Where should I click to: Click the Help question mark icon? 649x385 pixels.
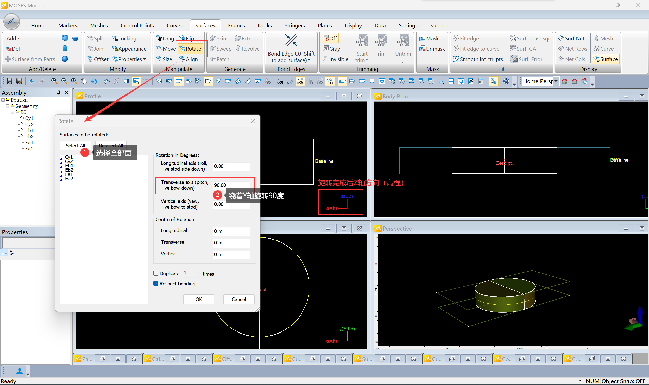[506, 81]
